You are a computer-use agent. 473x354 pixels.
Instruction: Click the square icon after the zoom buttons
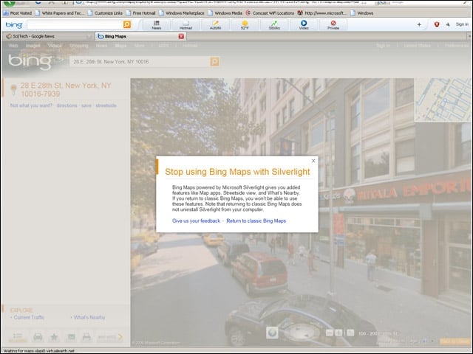pos(350,333)
